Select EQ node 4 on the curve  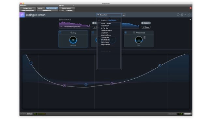(112, 84)
